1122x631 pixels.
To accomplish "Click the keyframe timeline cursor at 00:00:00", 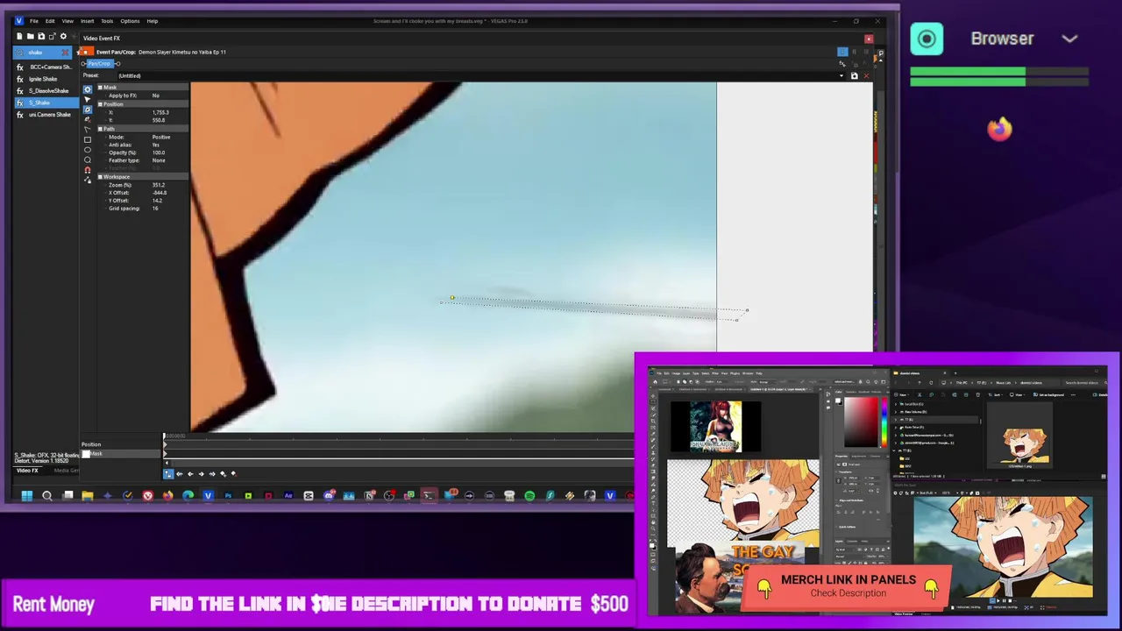I will coord(164,436).
